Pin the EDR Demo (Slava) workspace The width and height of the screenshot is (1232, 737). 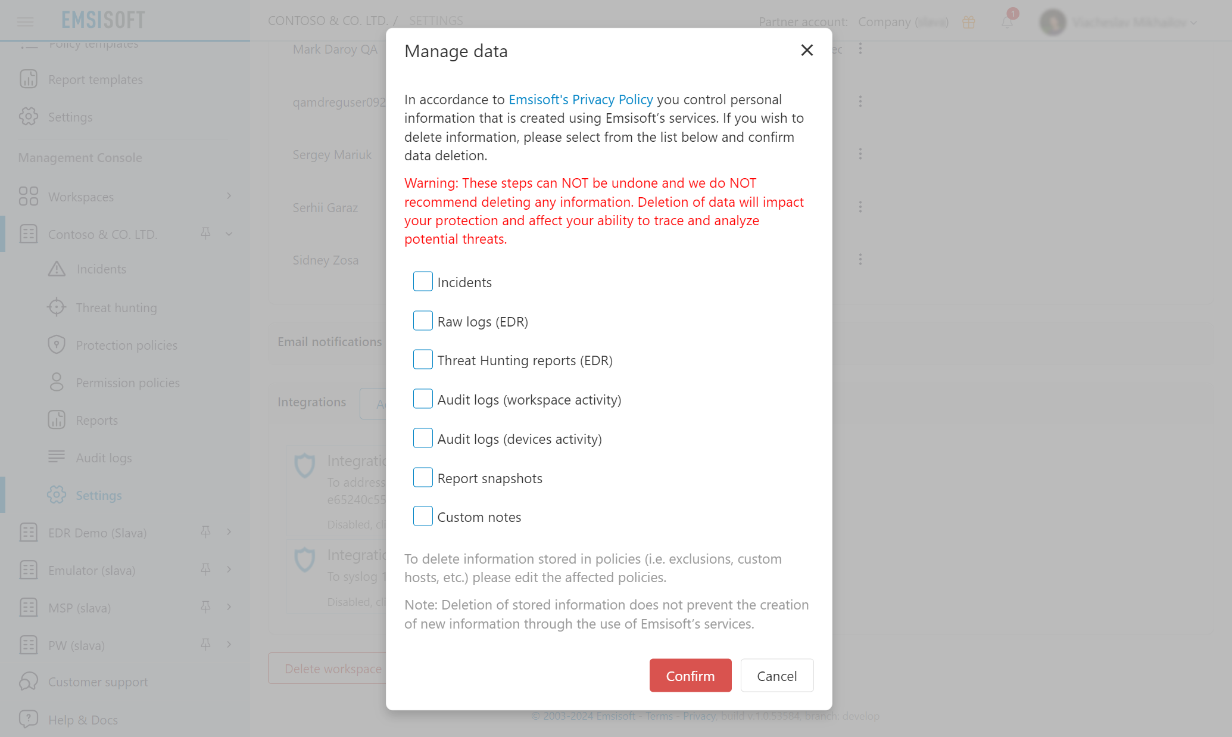[205, 531]
